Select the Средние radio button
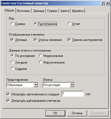 tap(12, 69)
